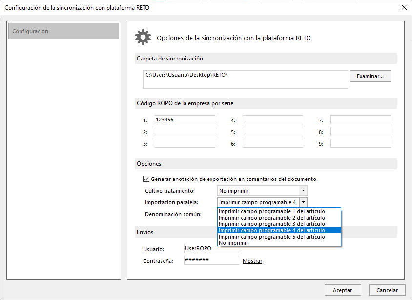Screen dimensions: 412x300
Task: Click the Examinar... button
Action: (370, 76)
